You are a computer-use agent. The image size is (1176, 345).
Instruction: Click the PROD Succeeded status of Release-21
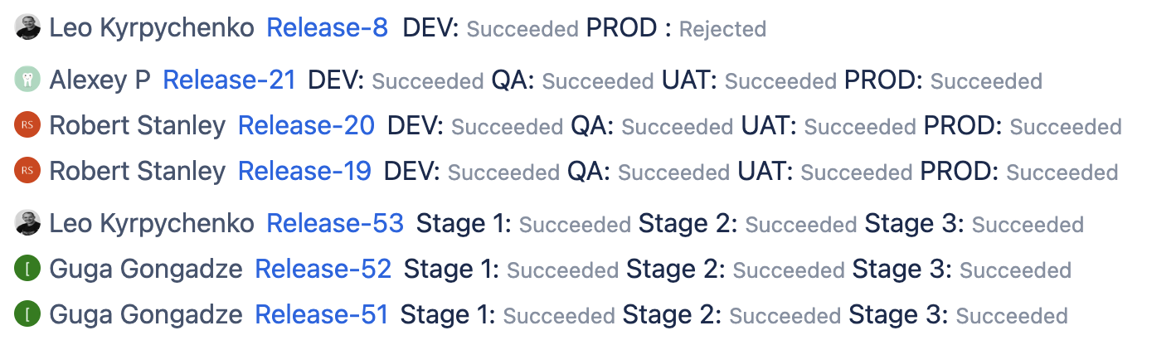coord(986,81)
